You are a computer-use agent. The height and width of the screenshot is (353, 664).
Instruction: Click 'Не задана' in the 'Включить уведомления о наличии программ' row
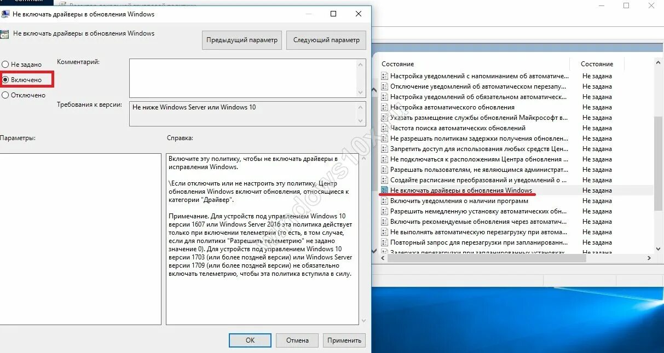click(597, 201)
